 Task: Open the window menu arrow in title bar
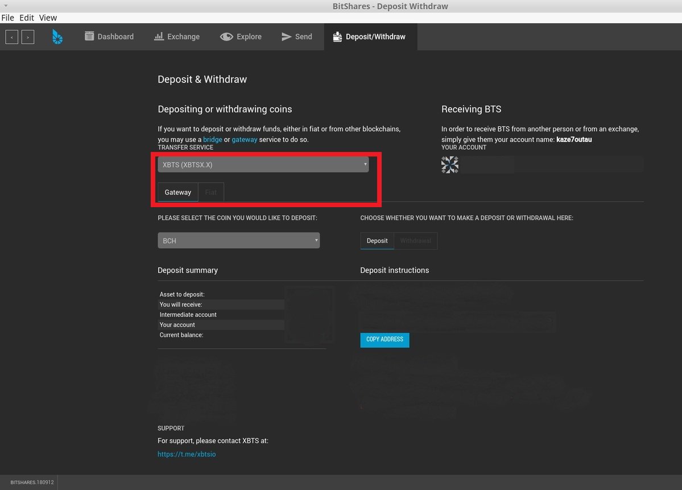6,6
